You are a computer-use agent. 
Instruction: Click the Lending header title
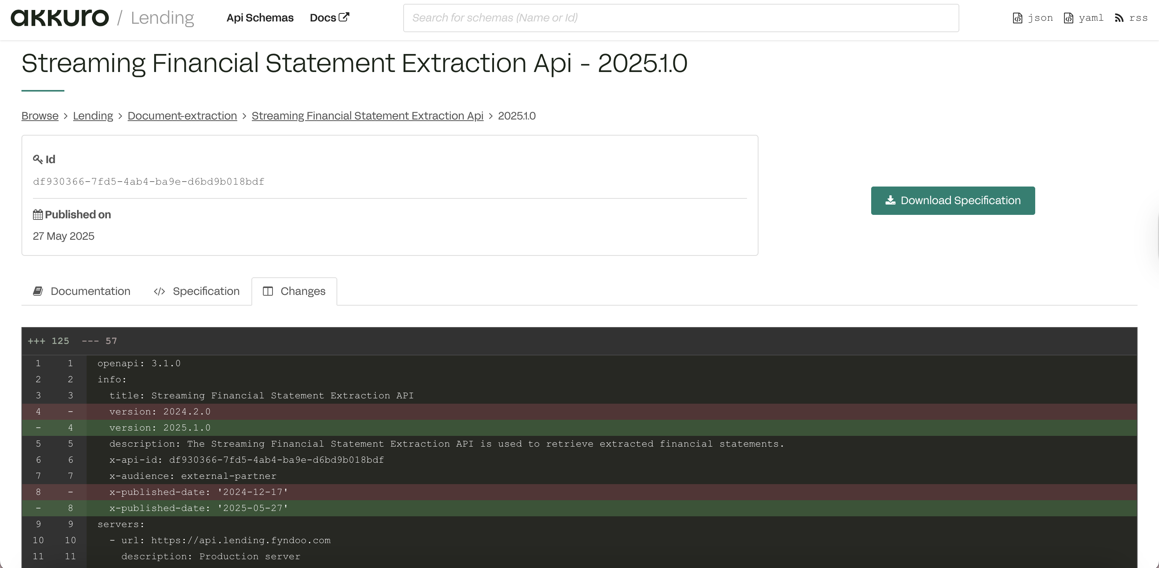(x=163, y=18)
